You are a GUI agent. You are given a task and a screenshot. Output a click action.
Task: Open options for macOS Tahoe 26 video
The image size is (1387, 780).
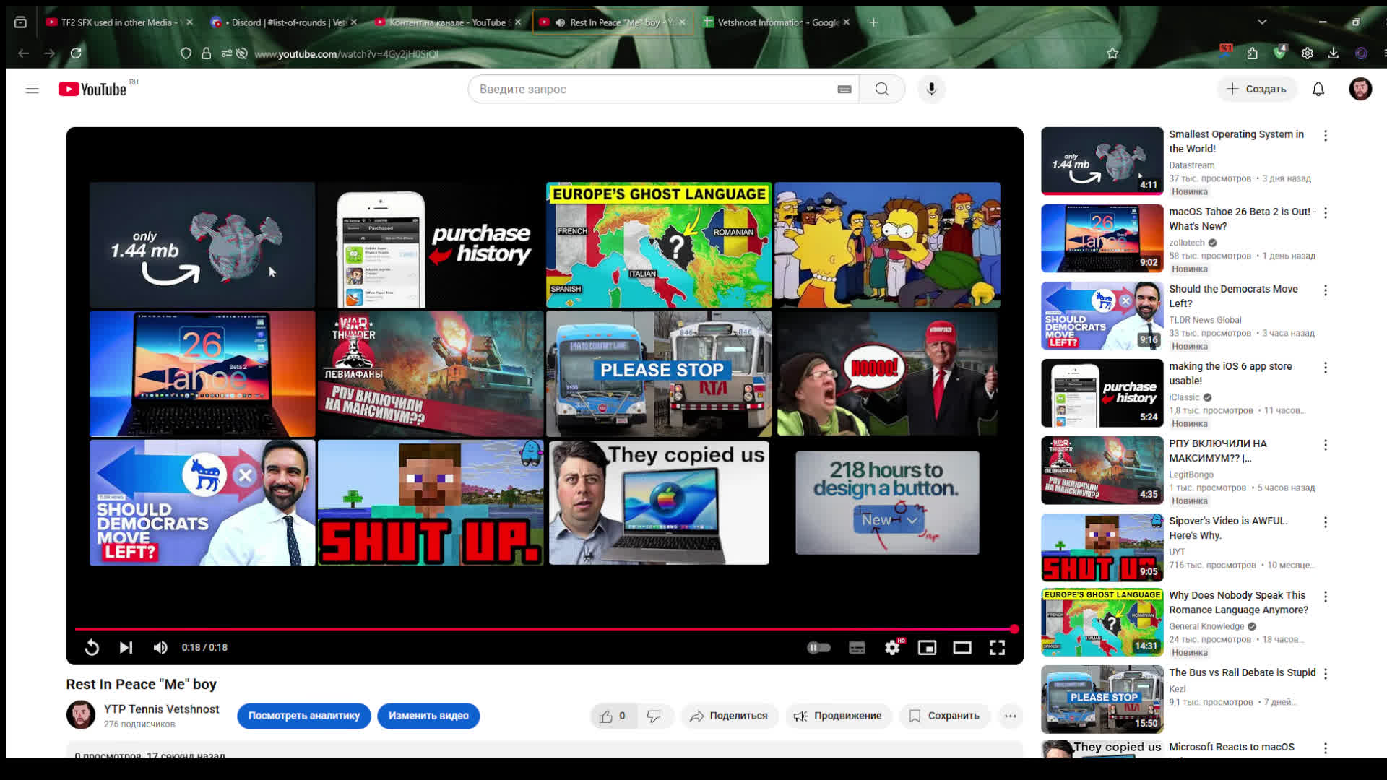coord(1326,213)
